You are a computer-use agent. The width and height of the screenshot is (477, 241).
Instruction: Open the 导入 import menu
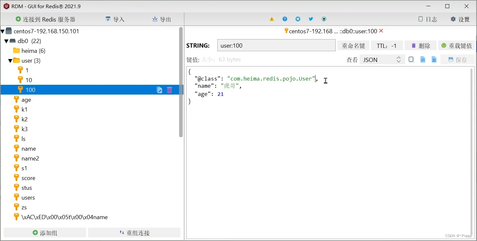(115, 19)
